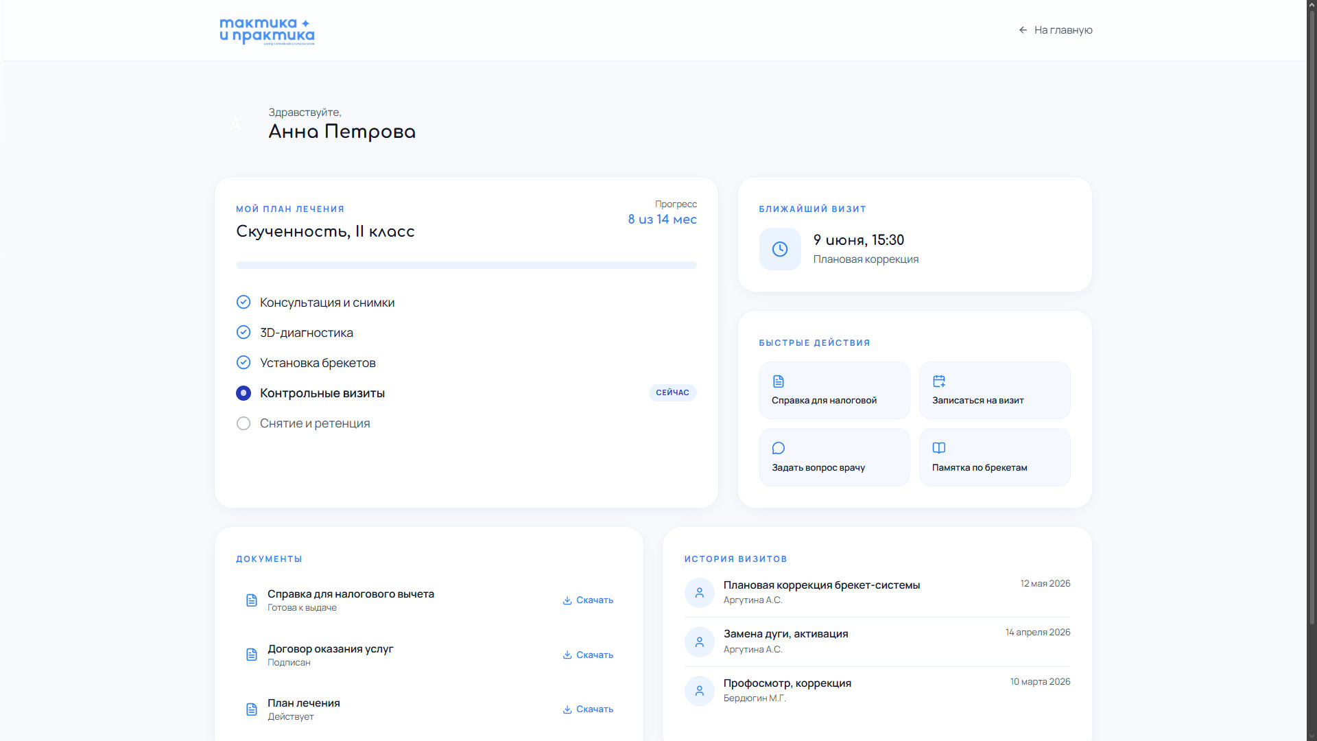Click the treatment progress bar
The width and height of the screenshot is (1317, 741).
coord(466,265)
